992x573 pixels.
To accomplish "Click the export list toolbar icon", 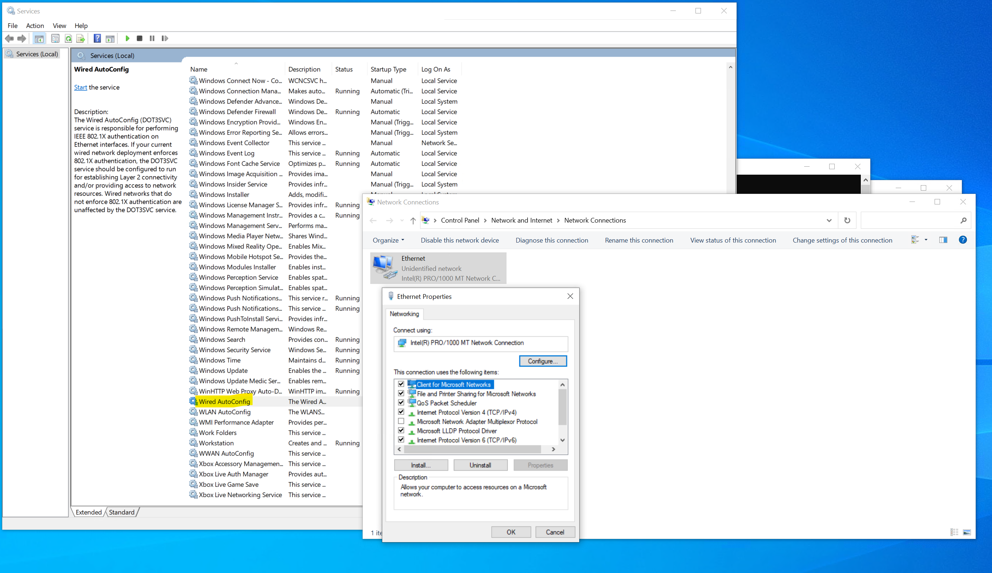I will 80,38.
